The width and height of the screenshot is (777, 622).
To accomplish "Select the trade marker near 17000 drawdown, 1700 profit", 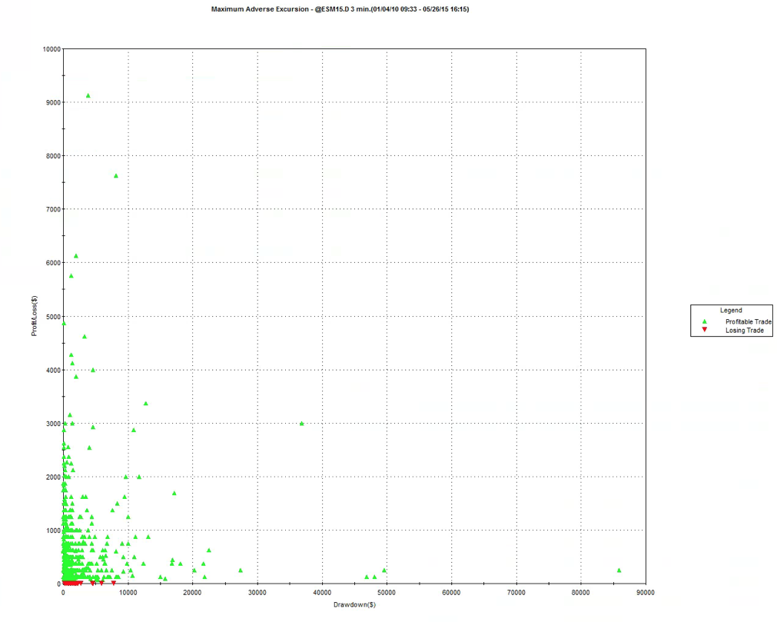I will pyautogui.click(x=174, y=493).
